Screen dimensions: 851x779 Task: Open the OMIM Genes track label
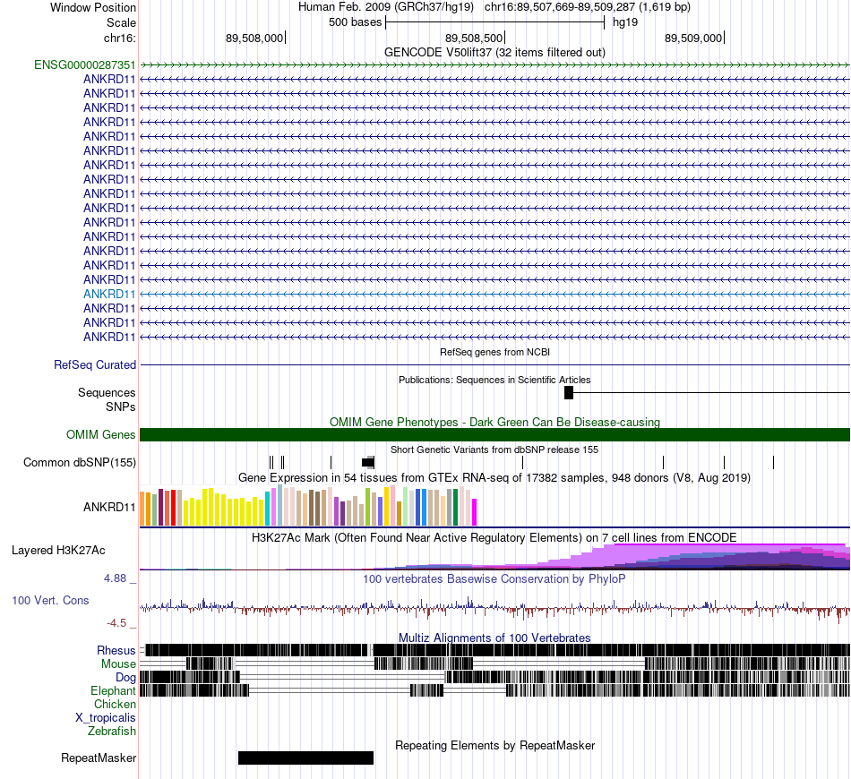(x=101, y=435)
